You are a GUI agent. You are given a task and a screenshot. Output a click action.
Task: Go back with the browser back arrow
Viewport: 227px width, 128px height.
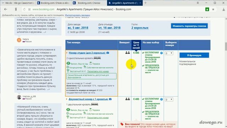(x=6, y=9)
